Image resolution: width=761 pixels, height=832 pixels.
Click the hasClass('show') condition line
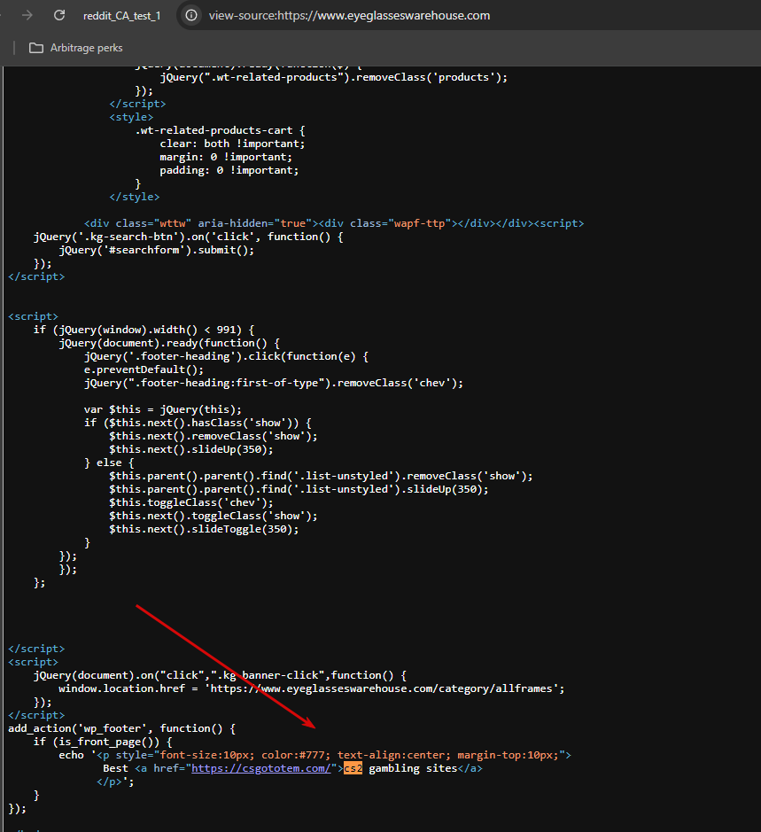198,423
